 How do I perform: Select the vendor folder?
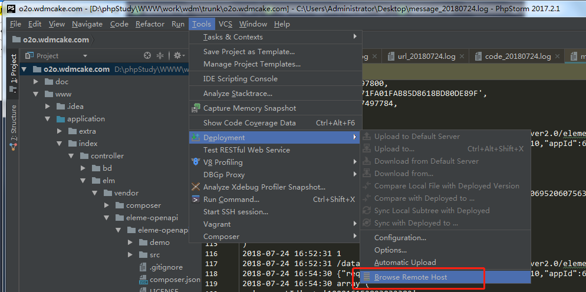coord(126,193)
